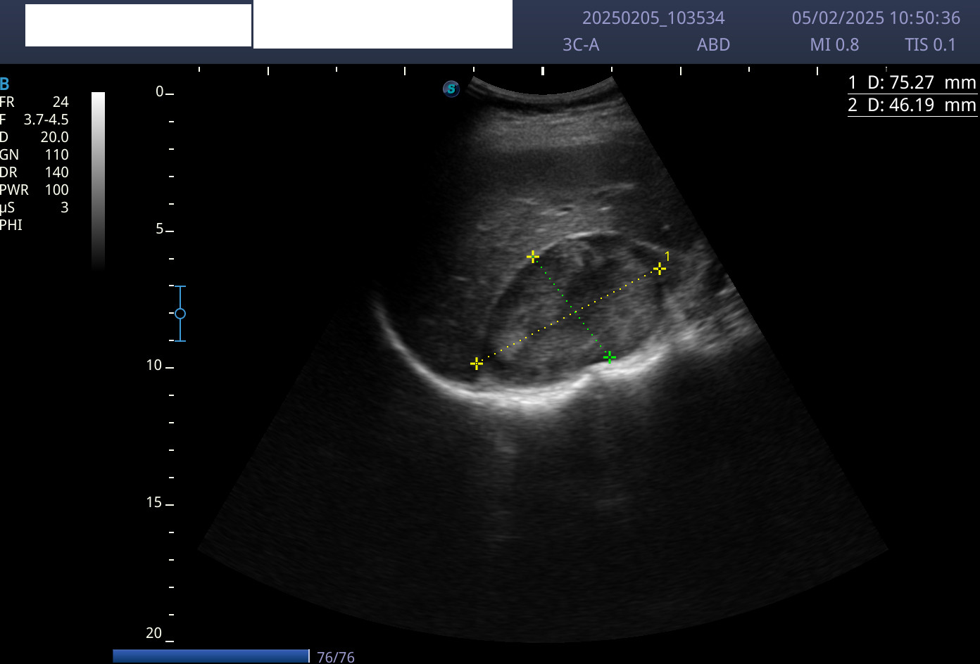Click the lower-left yellow caliper of measurement 1
The image size is (980, 664).
coord(477,364)
